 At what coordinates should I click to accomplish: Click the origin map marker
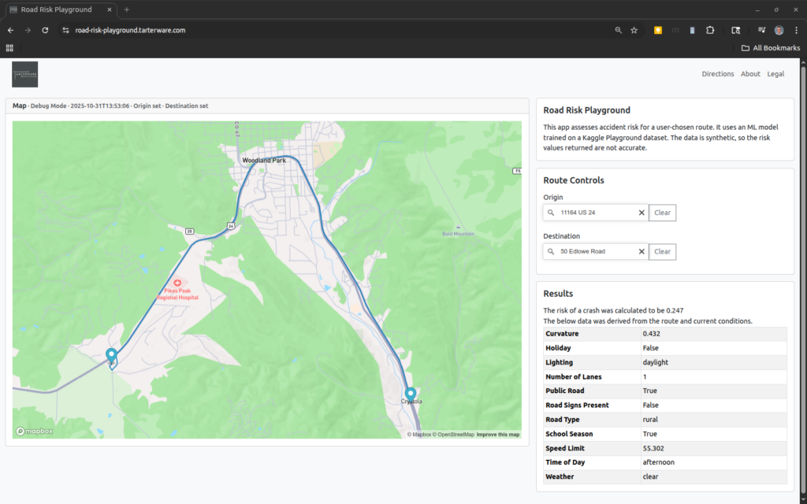click(110, 355)
